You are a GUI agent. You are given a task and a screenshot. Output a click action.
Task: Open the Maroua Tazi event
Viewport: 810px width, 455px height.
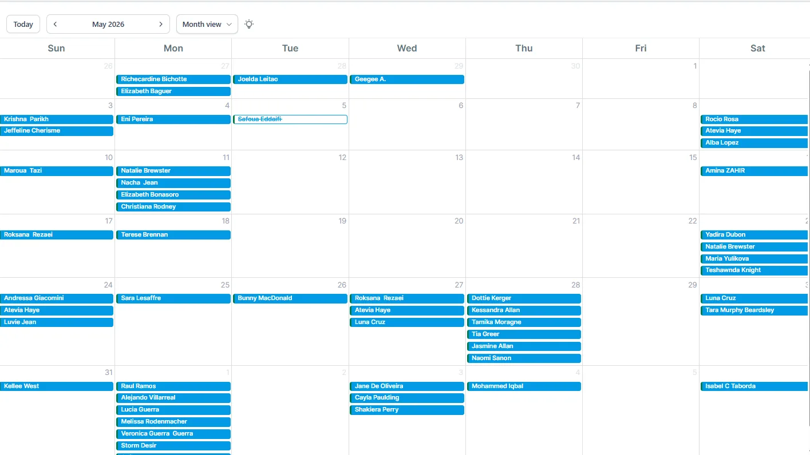[x=57, y=171]
